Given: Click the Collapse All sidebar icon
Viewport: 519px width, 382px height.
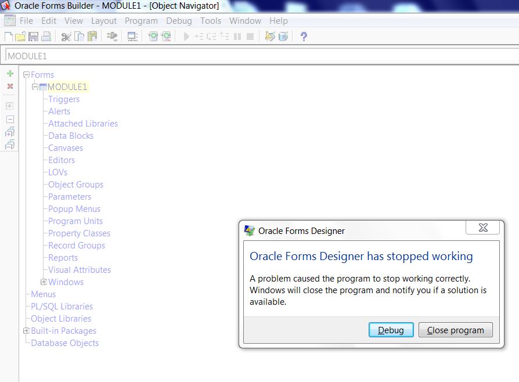Looking at the screenshot, I should [10, 145].
